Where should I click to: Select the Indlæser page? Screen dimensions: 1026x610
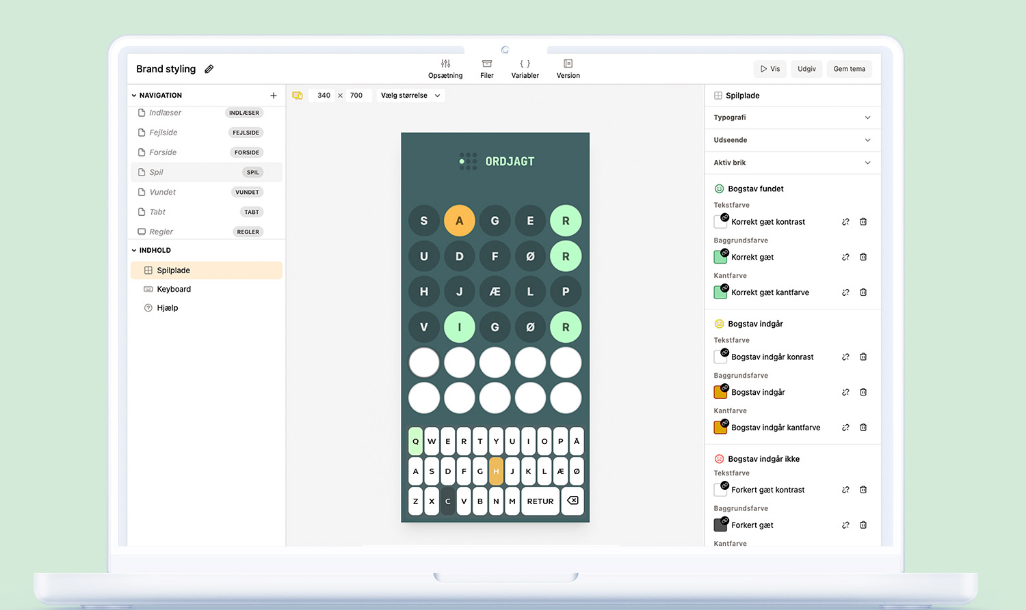click(x=206, y=113)
